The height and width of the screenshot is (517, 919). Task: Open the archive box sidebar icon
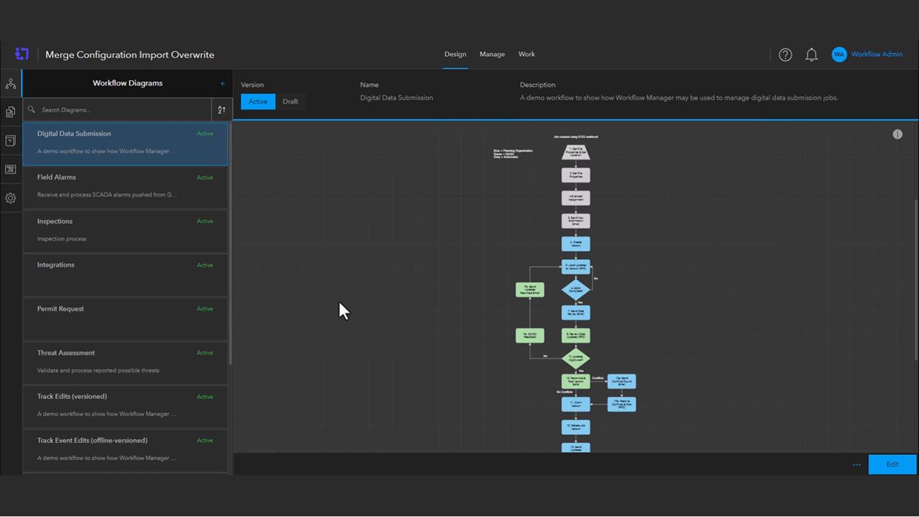point(11,140)
